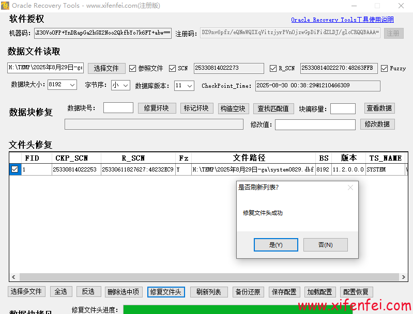Click the 查找匹配值 button
413x314 pixels.
(x=273, y=108)
